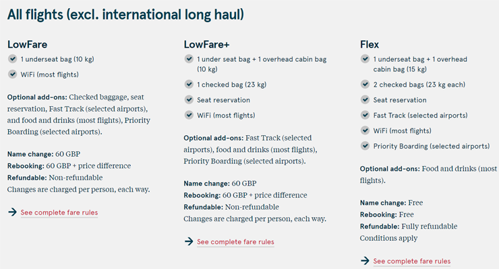
Task: Click the Flex fare heading
Action: pos(370,44)
